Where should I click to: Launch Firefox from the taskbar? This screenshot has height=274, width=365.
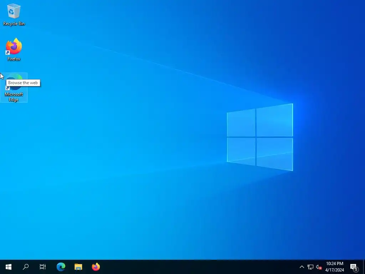(96, 267)
